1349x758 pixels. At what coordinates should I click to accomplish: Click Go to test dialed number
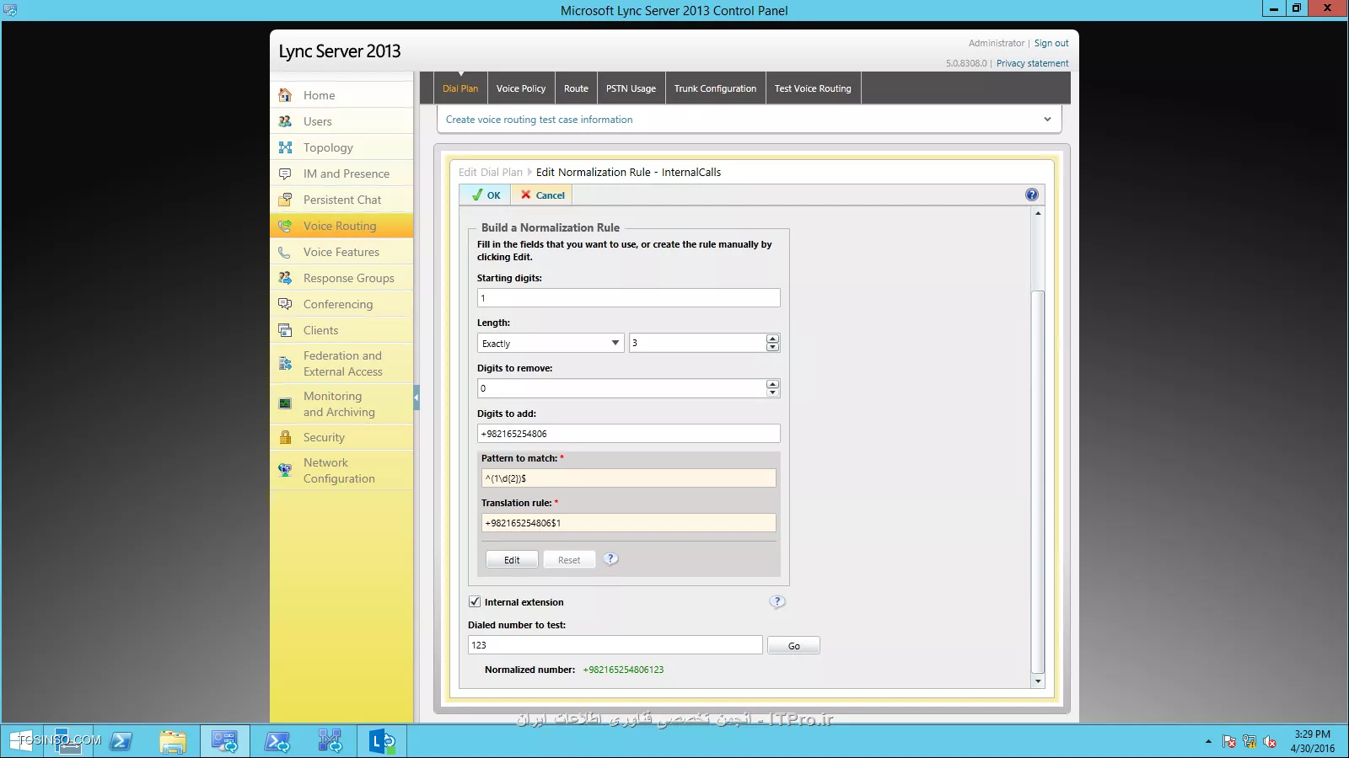click(793, 646)
